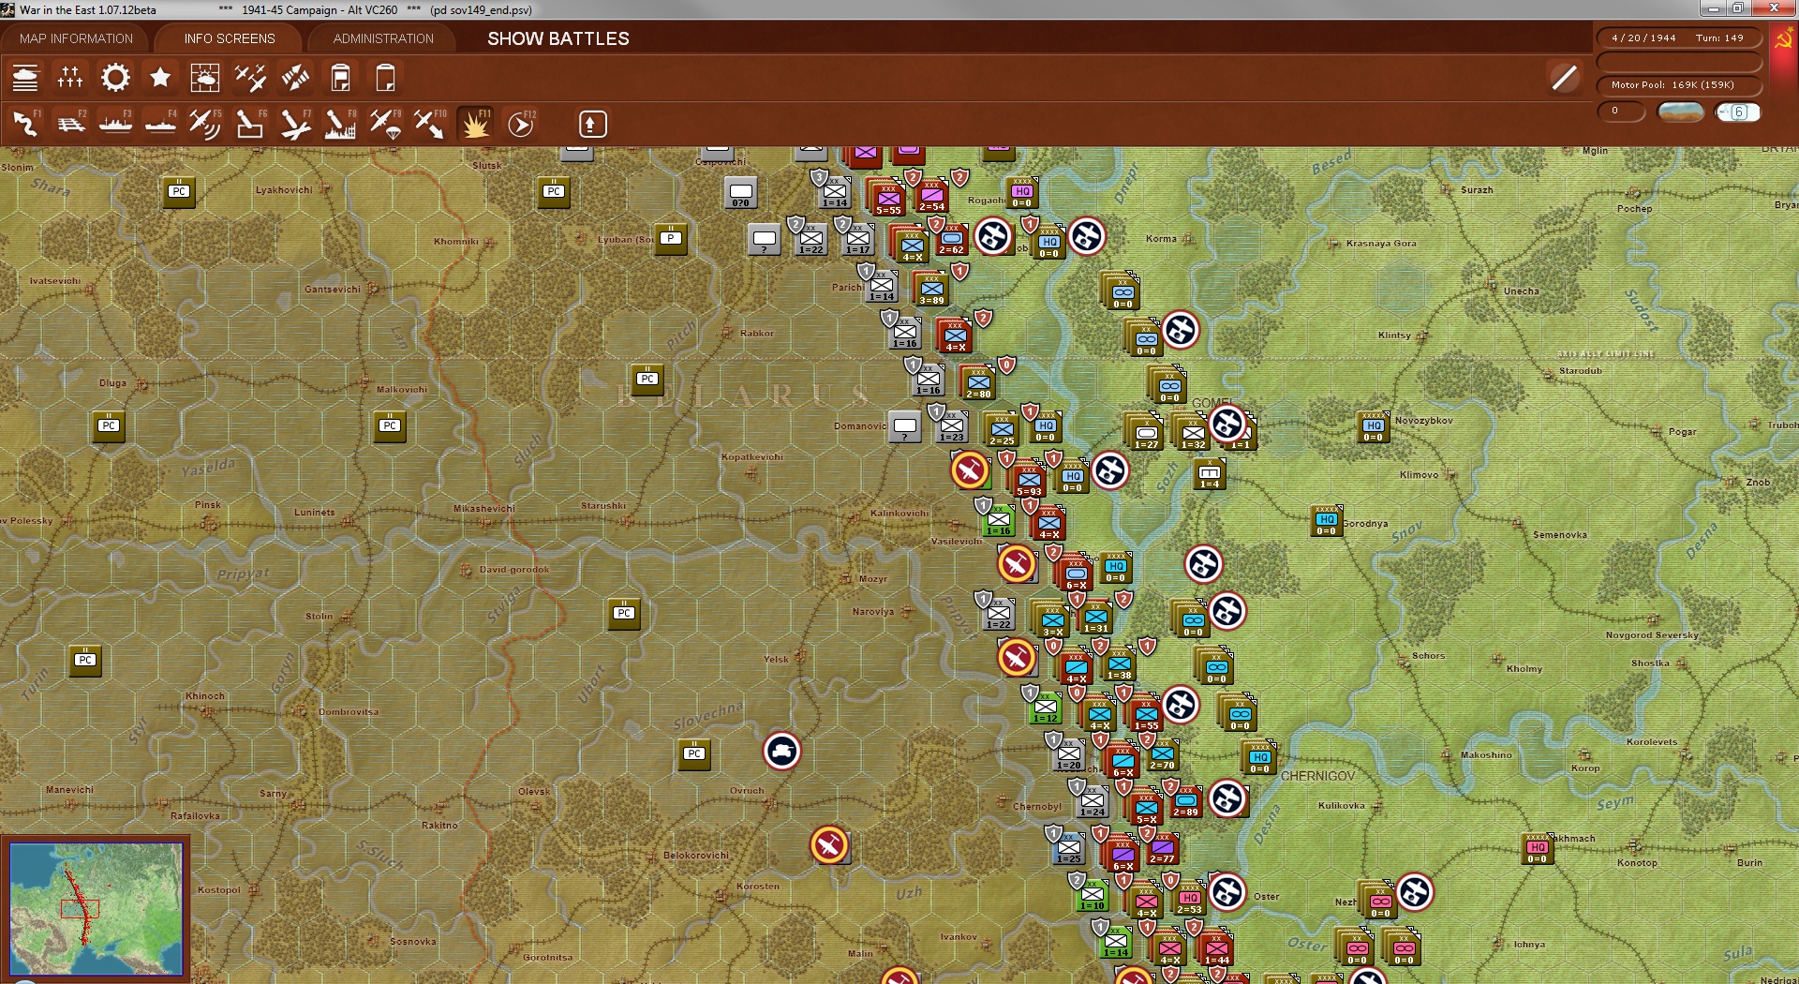The height and width of the screenshot is (984, 1799).
Task: Open the victory points star screen
Action: point(159,78)
